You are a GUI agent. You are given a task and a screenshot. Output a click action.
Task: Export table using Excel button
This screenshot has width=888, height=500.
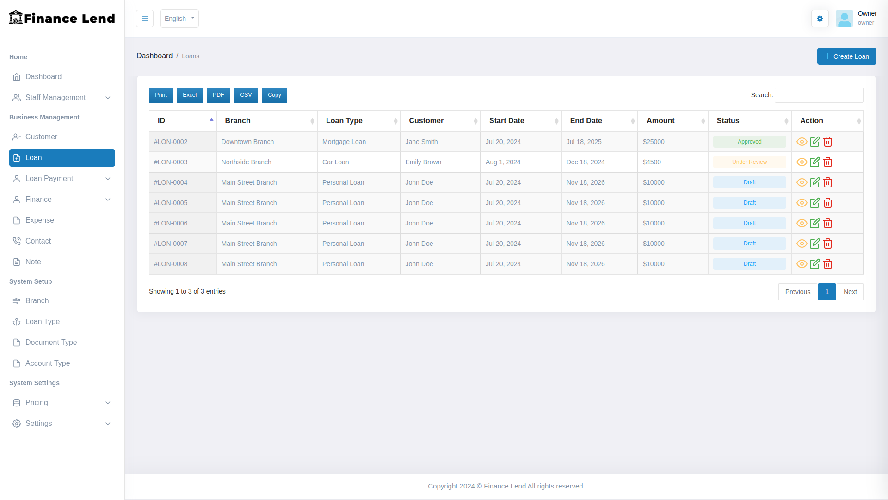190,95
